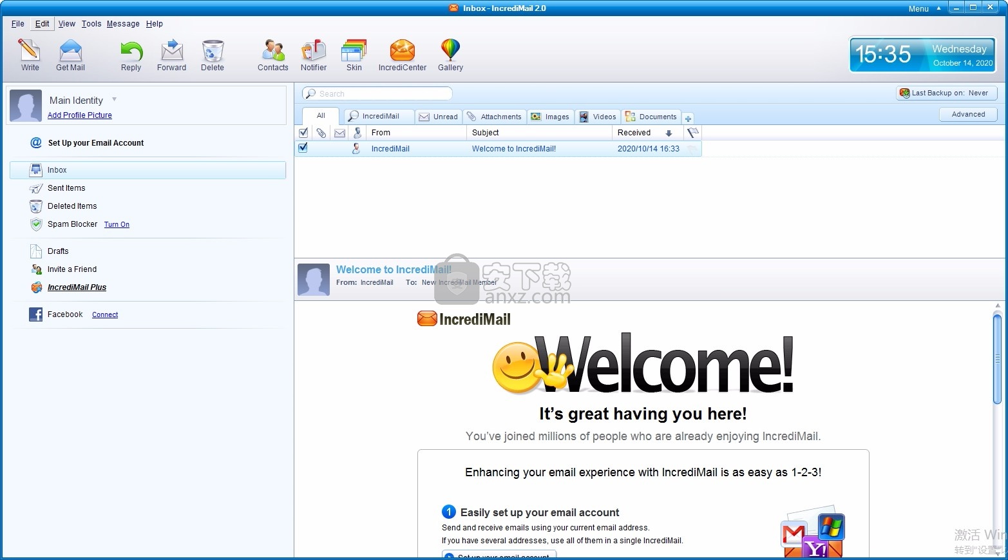Image resolution: width=1008 pixels, height=560 pixels.
Task: Switch to the Videos tab
Action: point(598,117)
